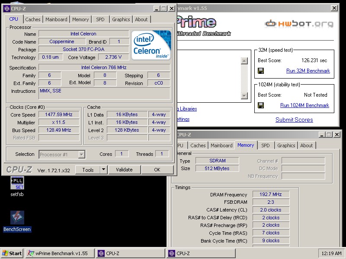This screenshot has height=259, width=346.
Task: Click the Core Voltage value 2.736 V
Action: (x=113, y=57)
